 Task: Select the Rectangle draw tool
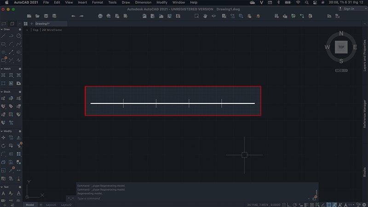(4, 44)
